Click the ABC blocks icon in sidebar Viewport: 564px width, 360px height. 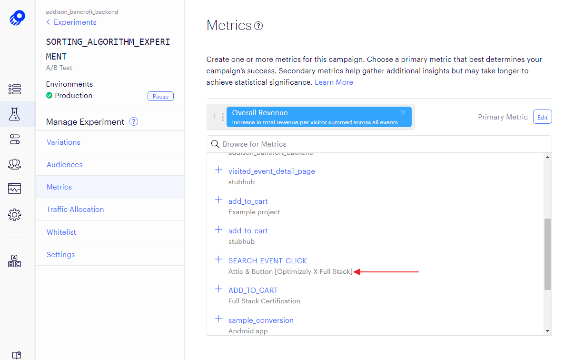(x=15, y=261)
